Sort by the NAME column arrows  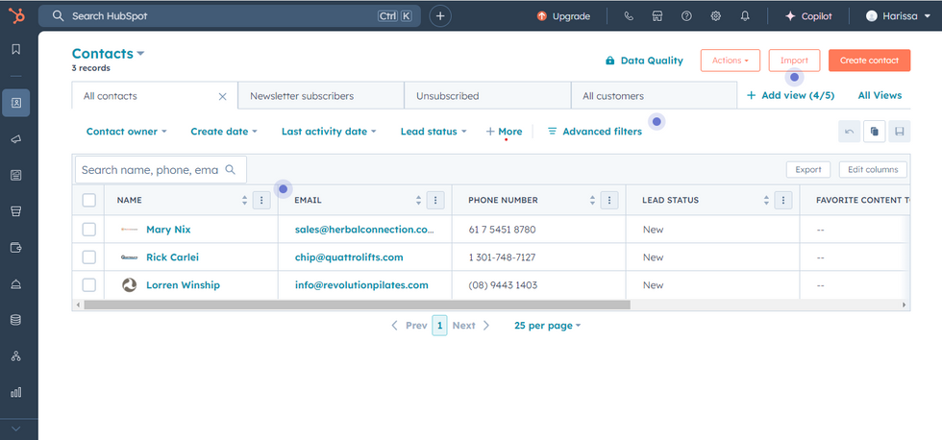(244, 201)
